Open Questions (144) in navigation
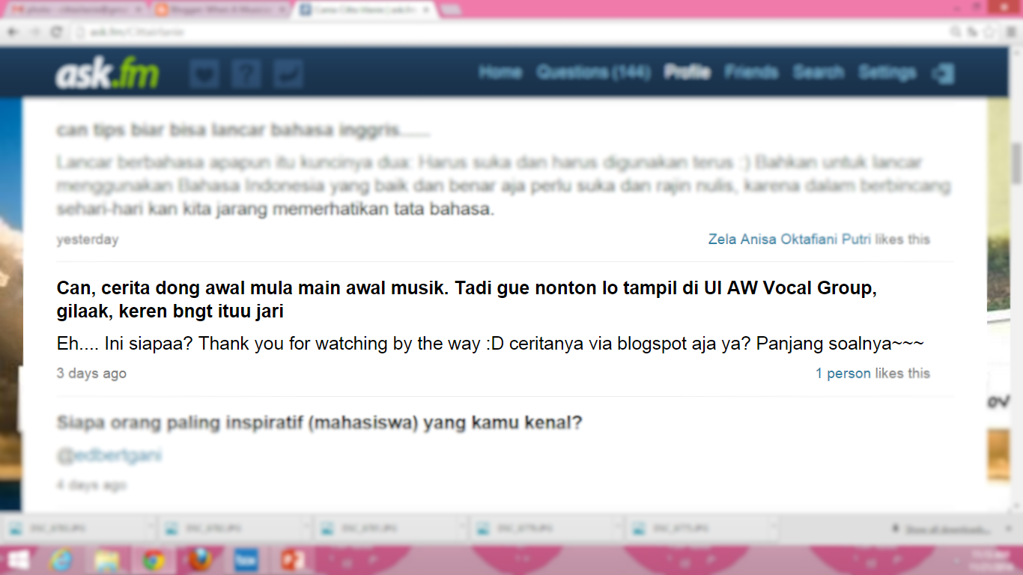 (x=593, y=73)
